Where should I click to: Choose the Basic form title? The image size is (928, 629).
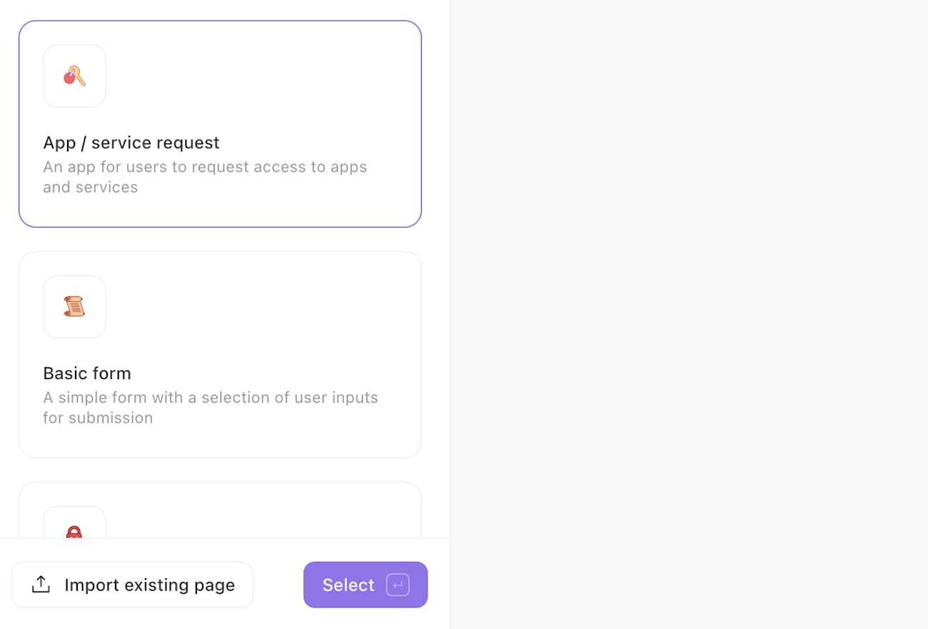(87, 373)
